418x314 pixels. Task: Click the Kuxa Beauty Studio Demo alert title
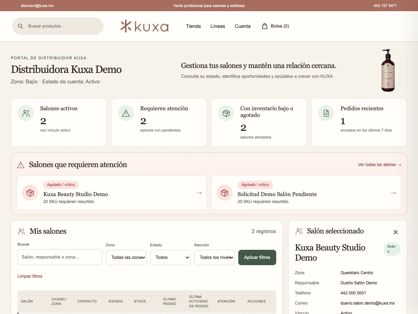76,194
